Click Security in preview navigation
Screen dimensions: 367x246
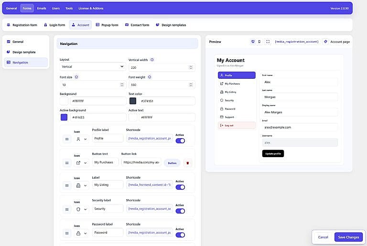coord(237,100)
